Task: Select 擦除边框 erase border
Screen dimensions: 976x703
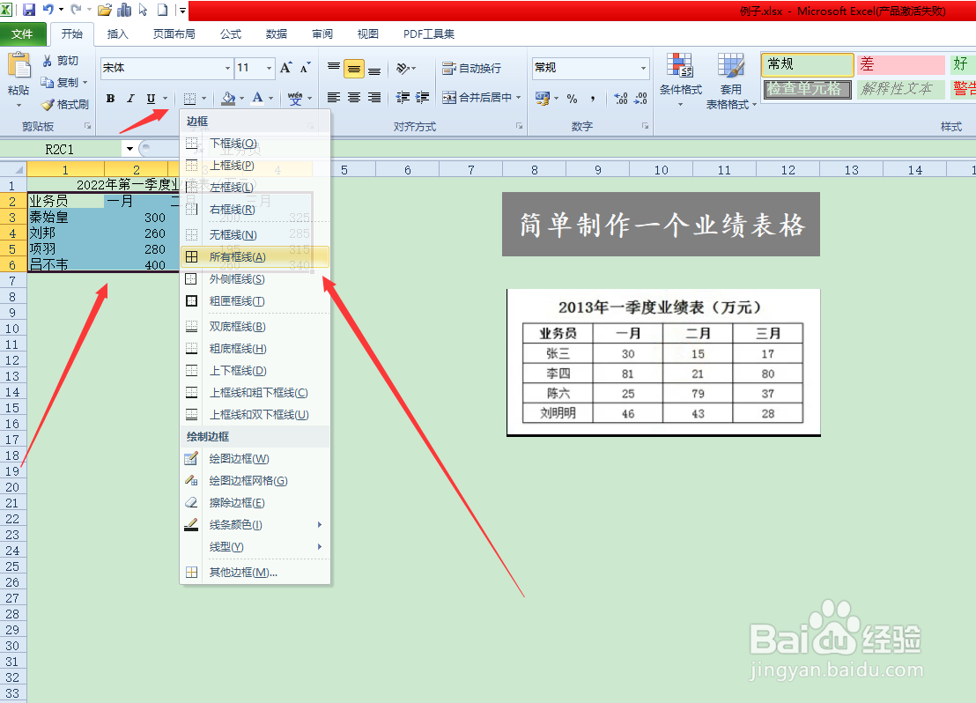Action: [255, 502]
